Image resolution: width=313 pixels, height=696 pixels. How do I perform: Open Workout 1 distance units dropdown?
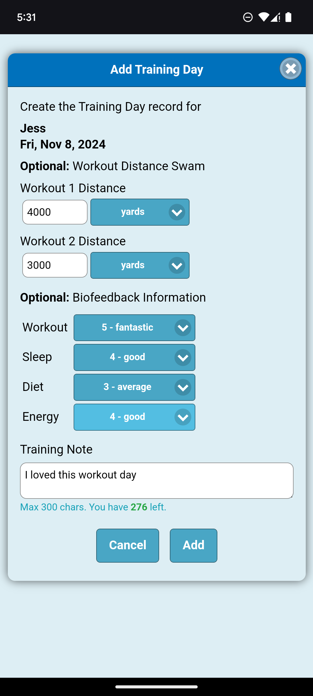coord(140,212)
